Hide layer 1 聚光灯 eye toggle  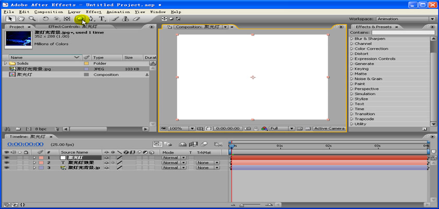pos(6,157)
